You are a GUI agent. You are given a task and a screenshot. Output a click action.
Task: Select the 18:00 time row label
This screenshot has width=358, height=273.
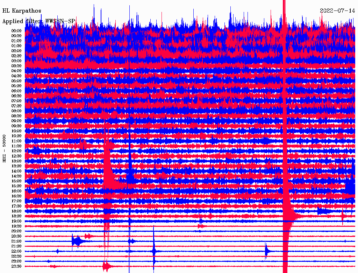pyautogui.click(x=16, y=211)
